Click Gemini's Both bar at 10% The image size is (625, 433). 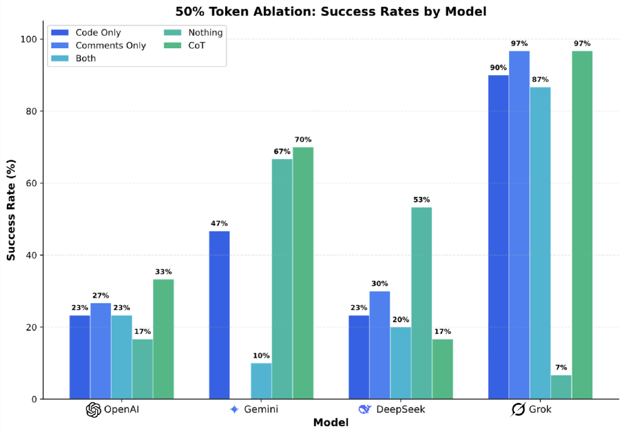point(261,381)
